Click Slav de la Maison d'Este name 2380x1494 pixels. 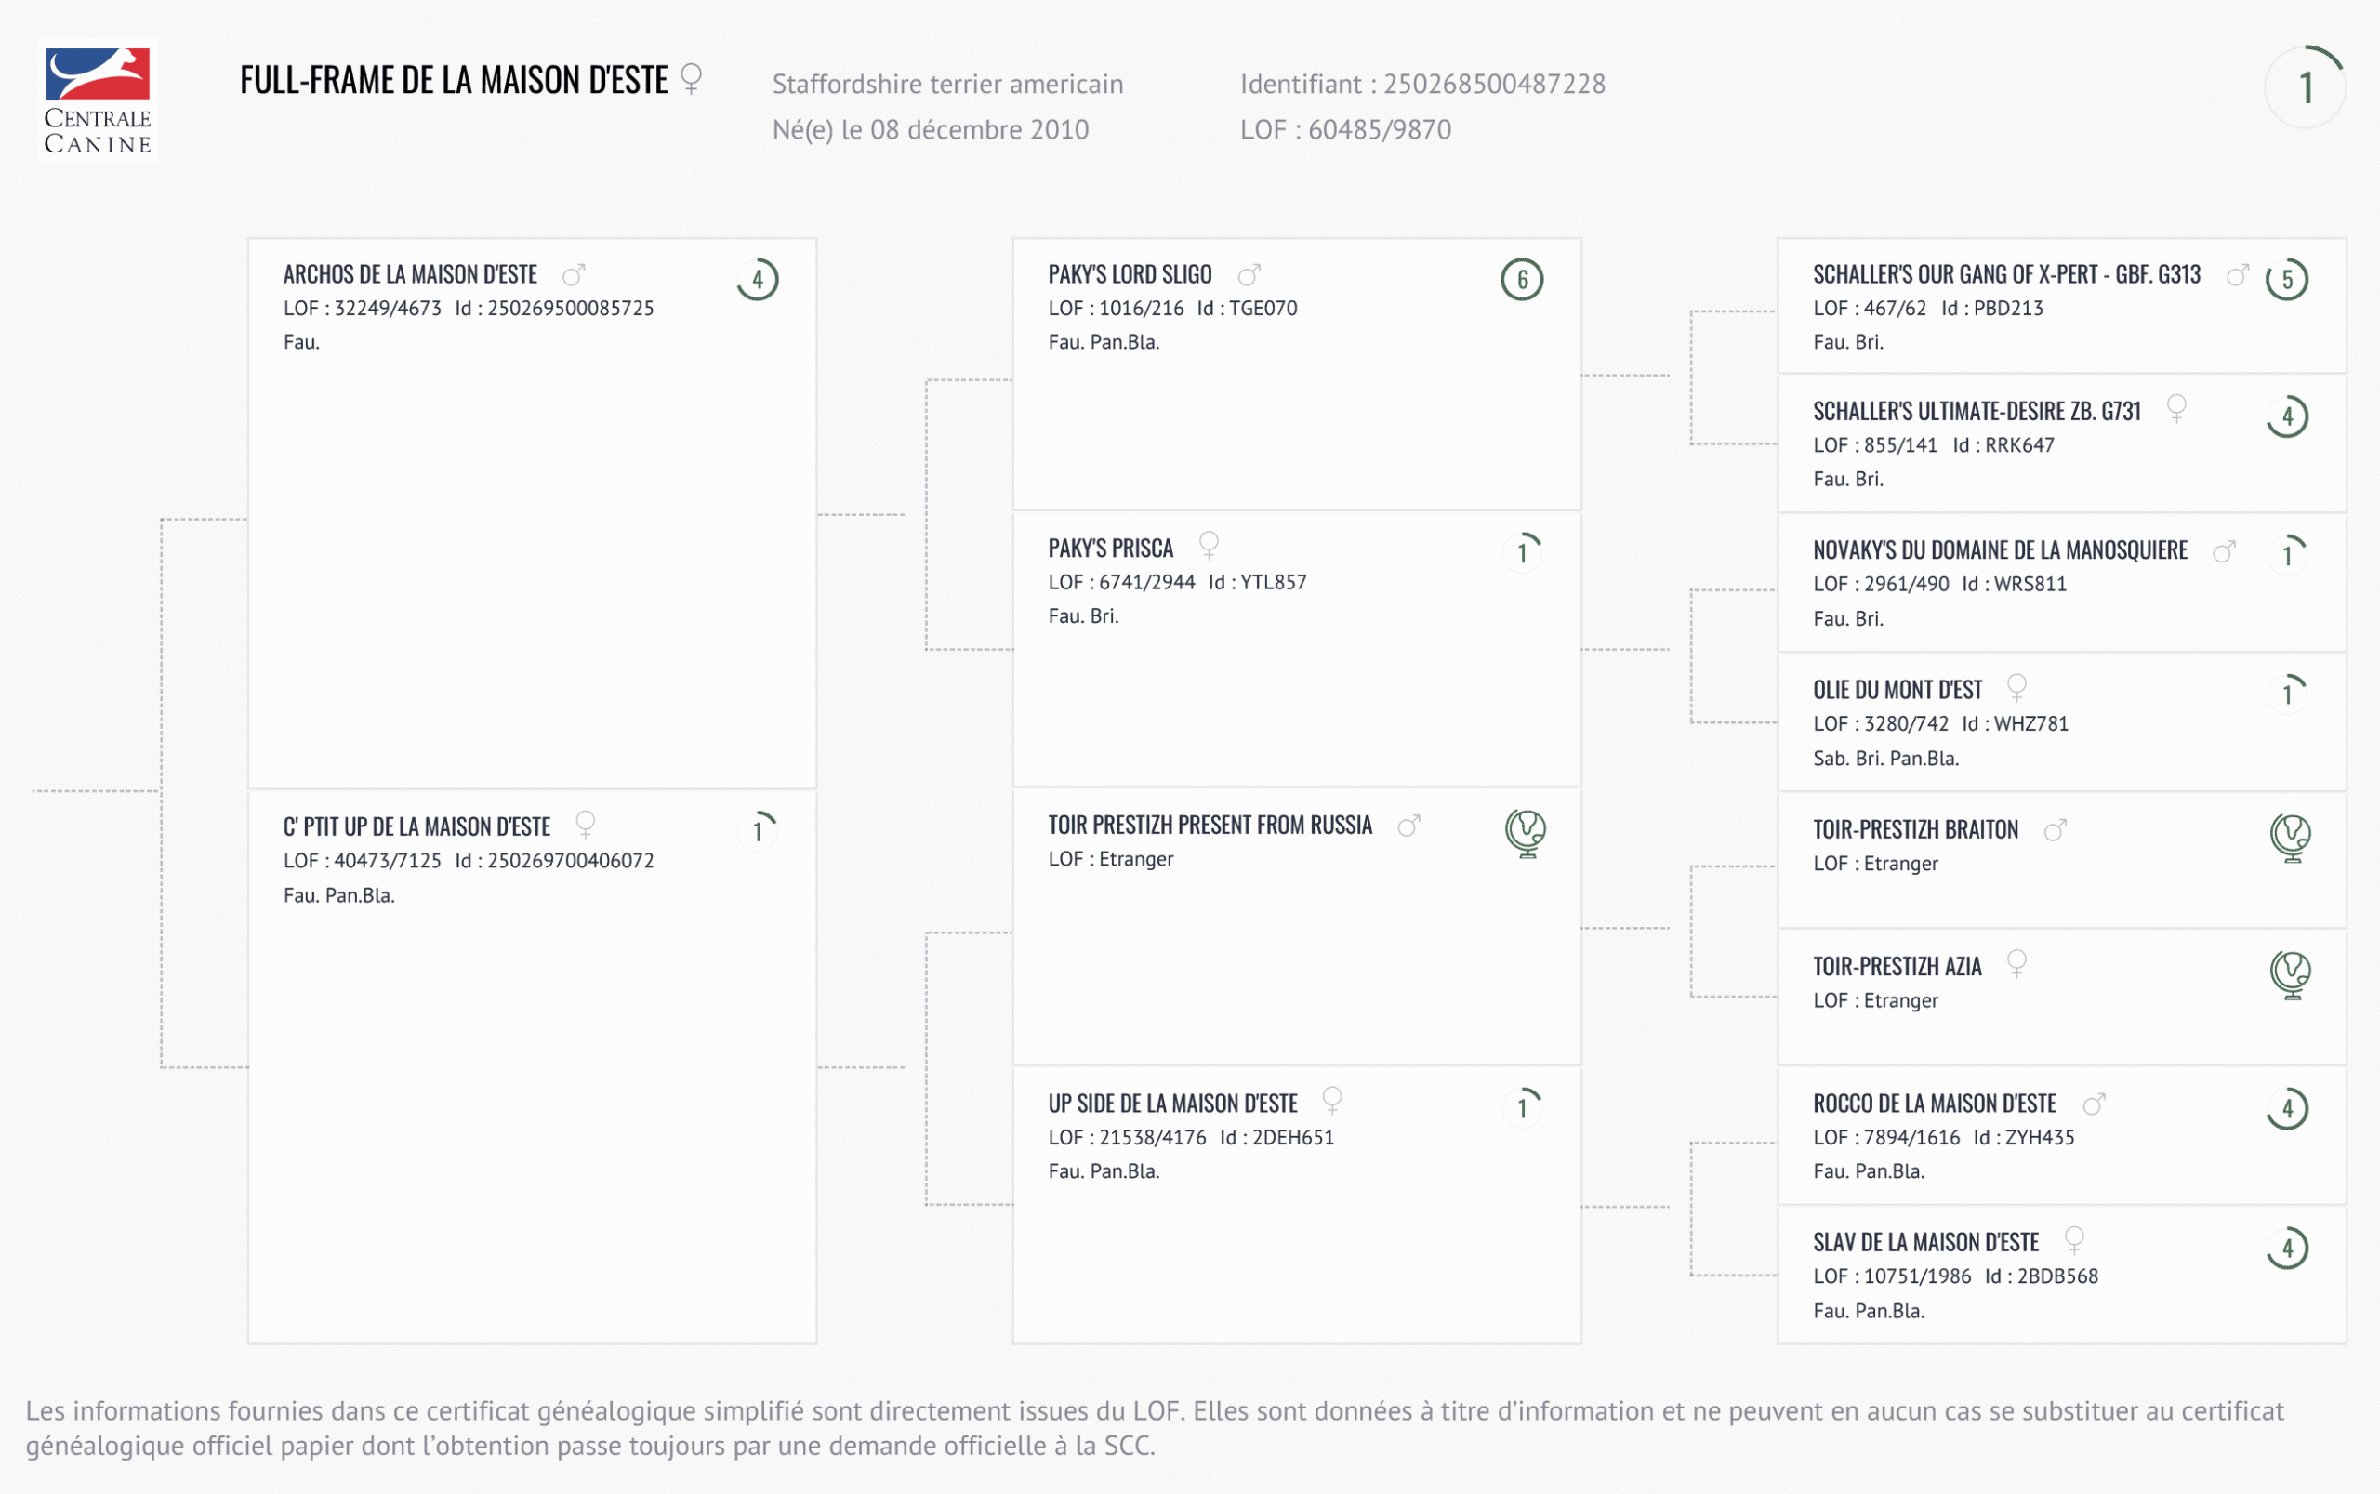point(1925,1242)
